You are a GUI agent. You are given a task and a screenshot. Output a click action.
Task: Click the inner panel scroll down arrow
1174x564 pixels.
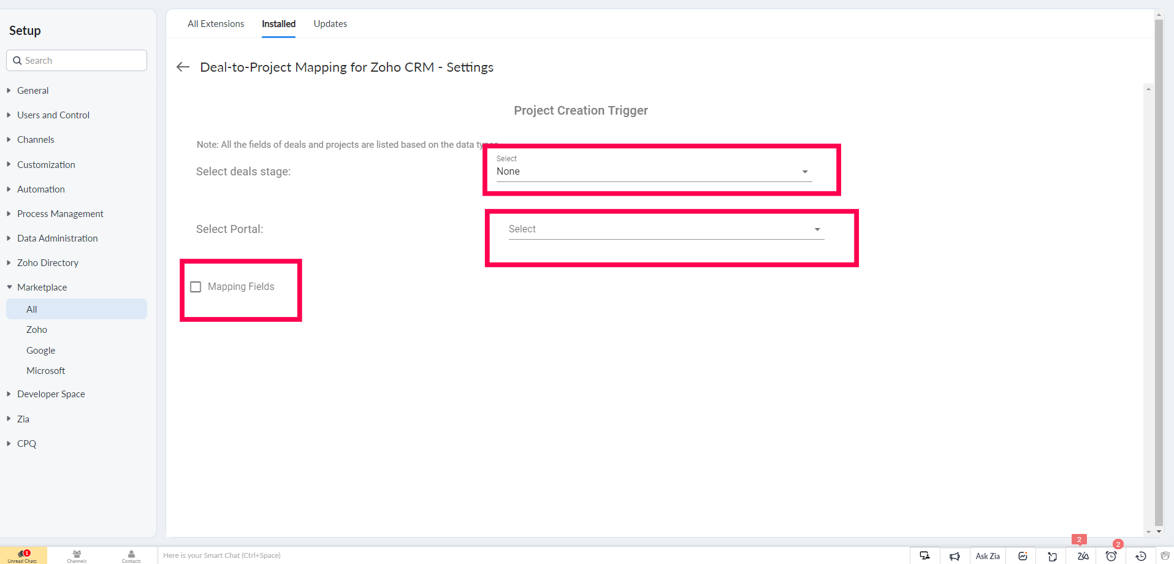point(1148,532)
